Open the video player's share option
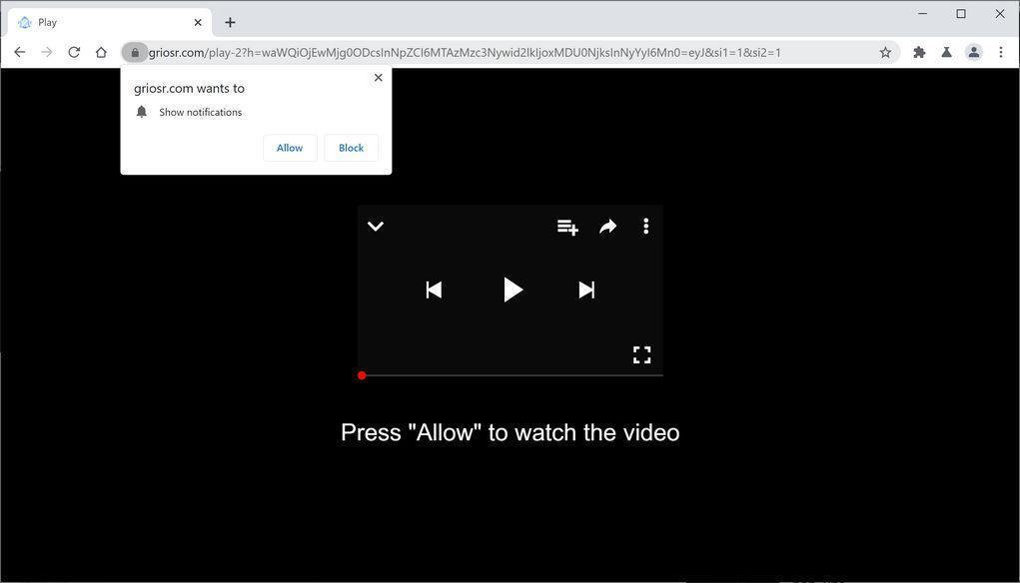 click(x=607, y=227)
